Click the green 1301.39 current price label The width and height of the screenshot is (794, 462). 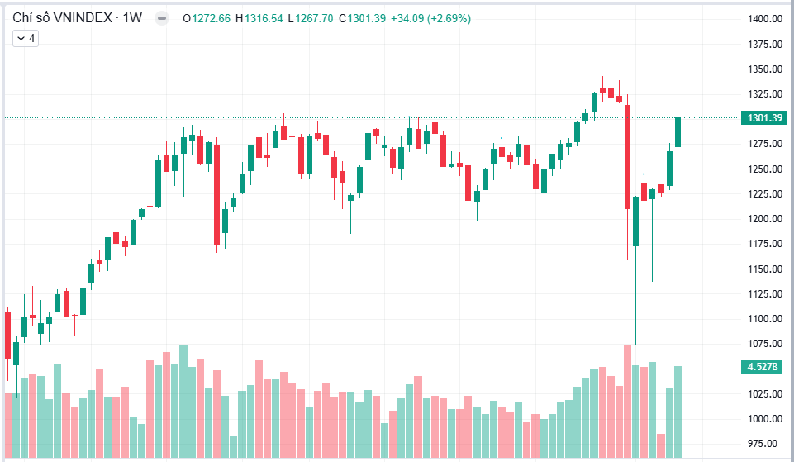pyautogui.click(x=764, y=118)
